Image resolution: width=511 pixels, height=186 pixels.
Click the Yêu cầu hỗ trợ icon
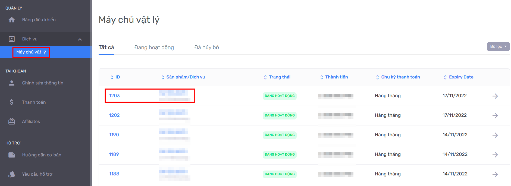(x=12, y=174)
